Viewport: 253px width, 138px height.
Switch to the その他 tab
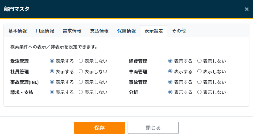[179, 31]
